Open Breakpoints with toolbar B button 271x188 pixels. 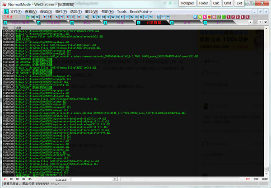click(x=136, y=17)
